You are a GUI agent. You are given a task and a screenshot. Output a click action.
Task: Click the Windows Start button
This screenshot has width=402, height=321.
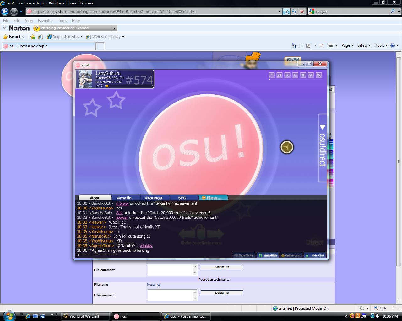[x=8, y=316]
